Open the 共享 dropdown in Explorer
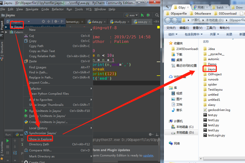The image size is (245, 163). click(x=214, y=34)
